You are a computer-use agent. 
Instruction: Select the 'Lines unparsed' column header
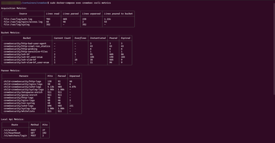click(x=91, y=14)
